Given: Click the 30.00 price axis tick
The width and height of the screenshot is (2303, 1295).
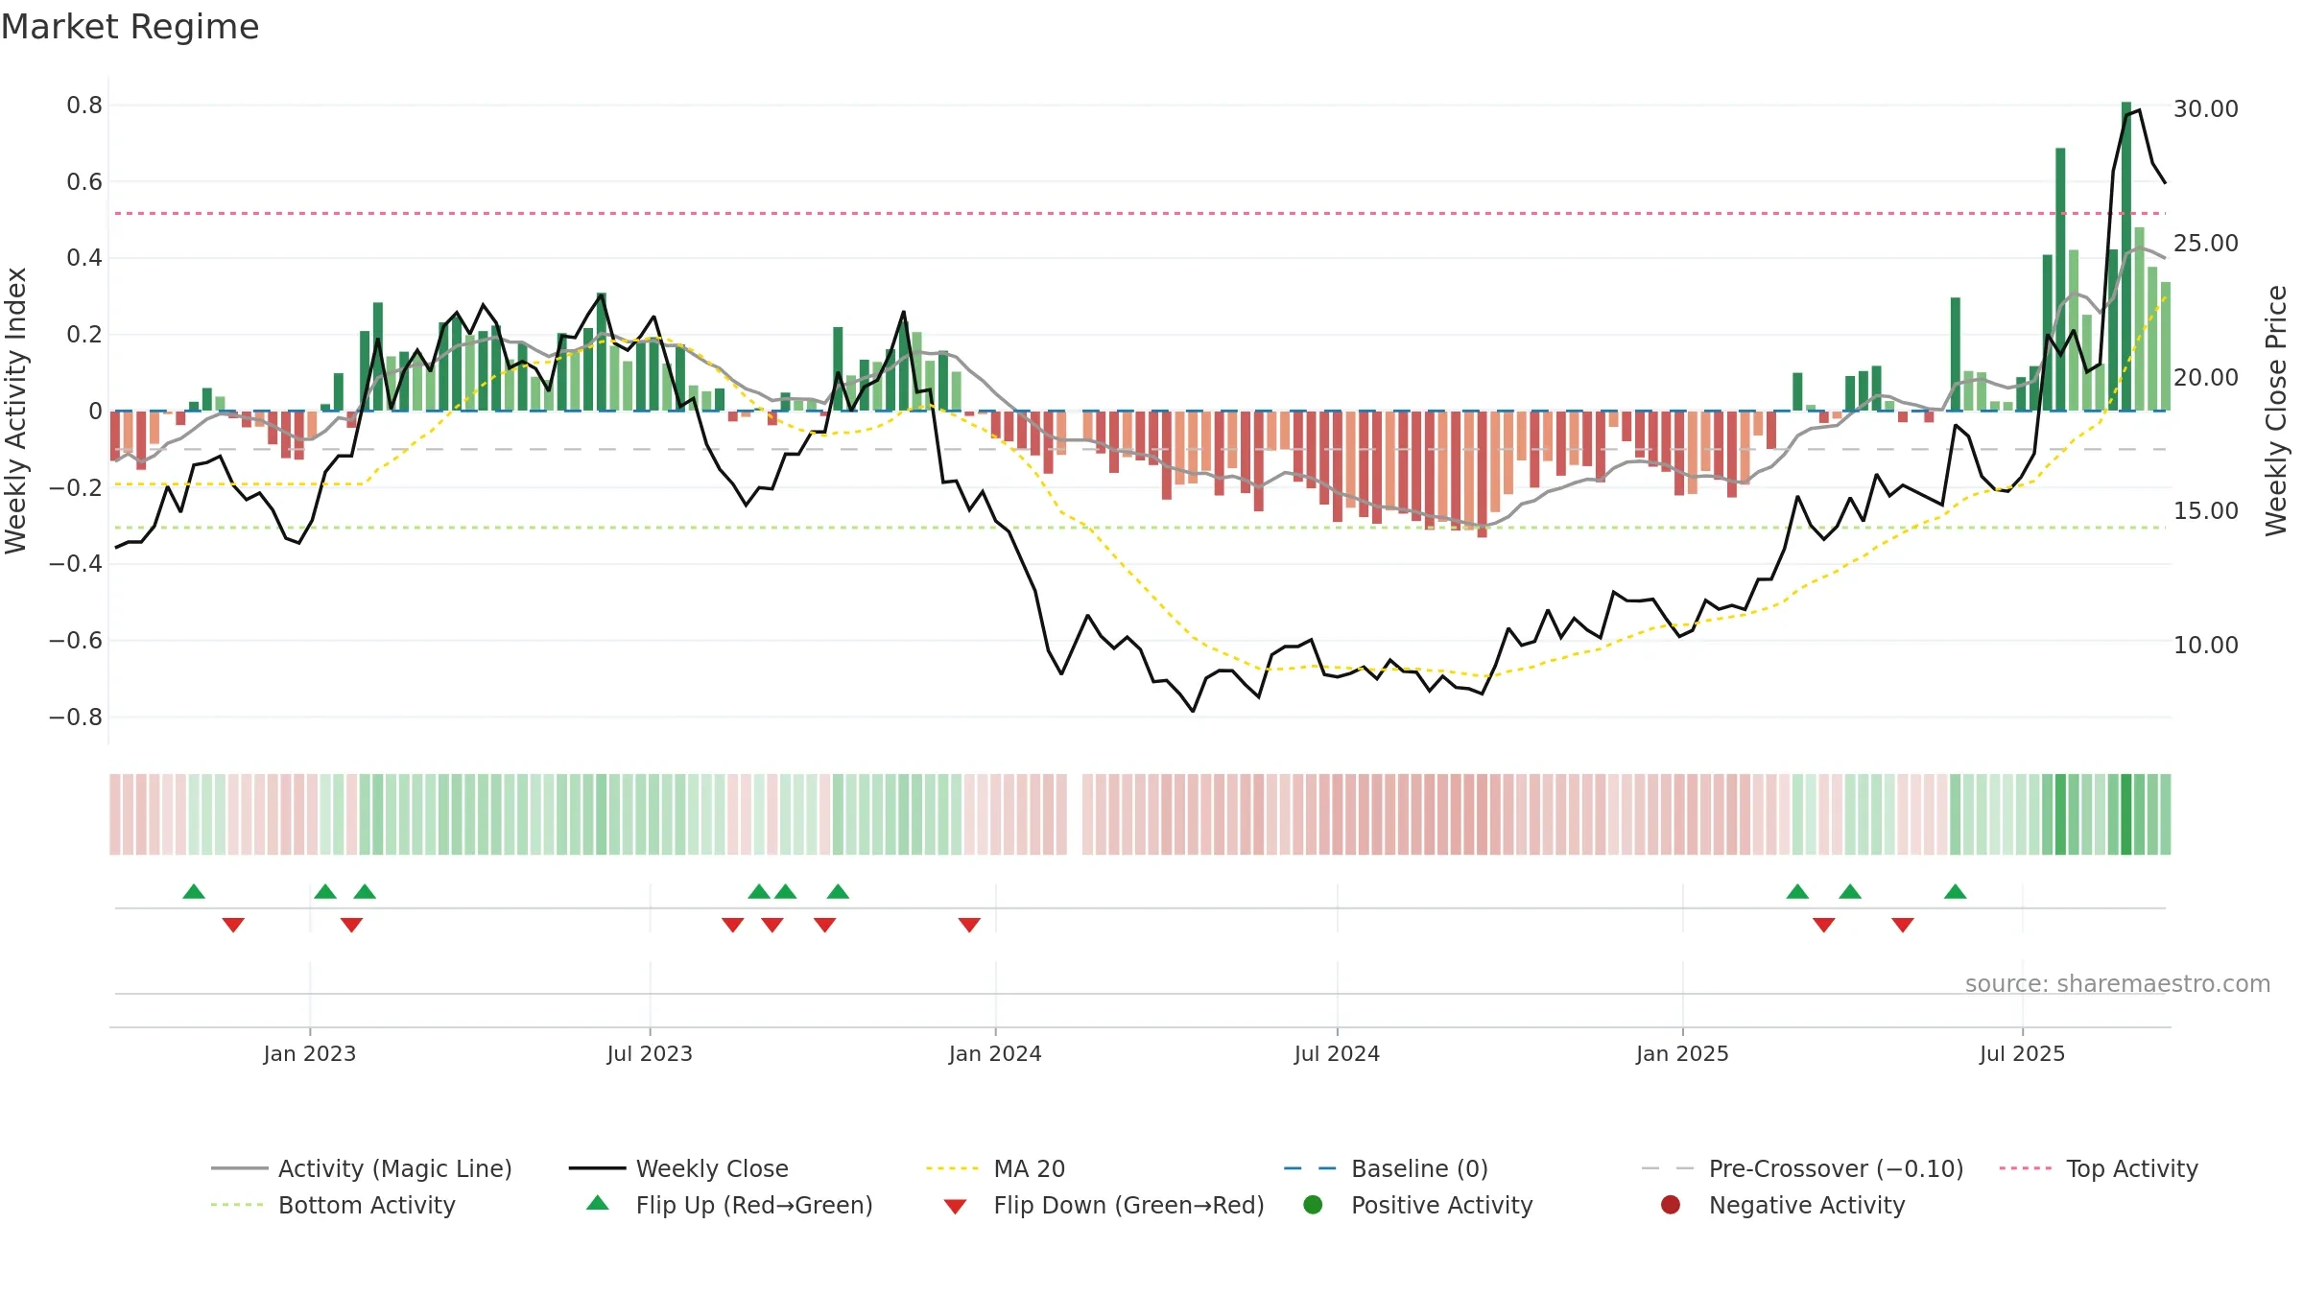Looking at the screenshot, I should (2206, 109).
